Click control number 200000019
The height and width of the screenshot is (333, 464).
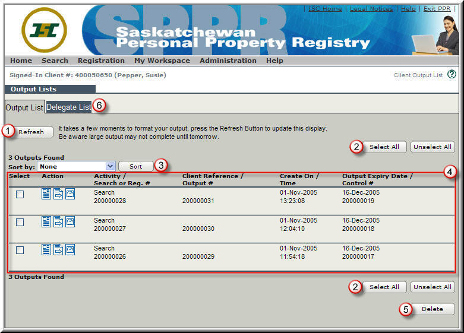point(358,201)
